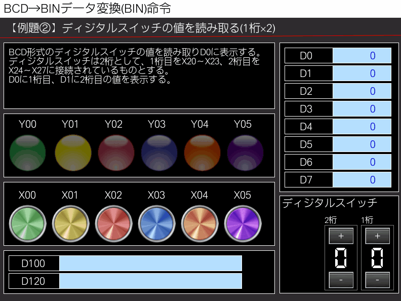
Task: Select the D4 register value field
Action: coord(362,127)
